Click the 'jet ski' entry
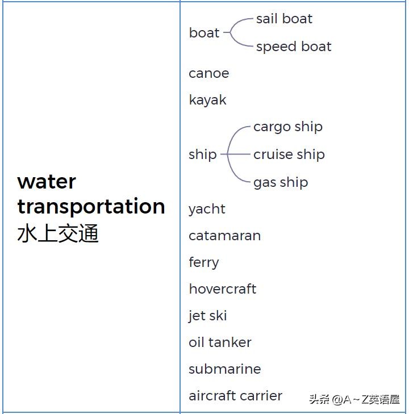This screenshot has height=414, width=409. (207, 316)
